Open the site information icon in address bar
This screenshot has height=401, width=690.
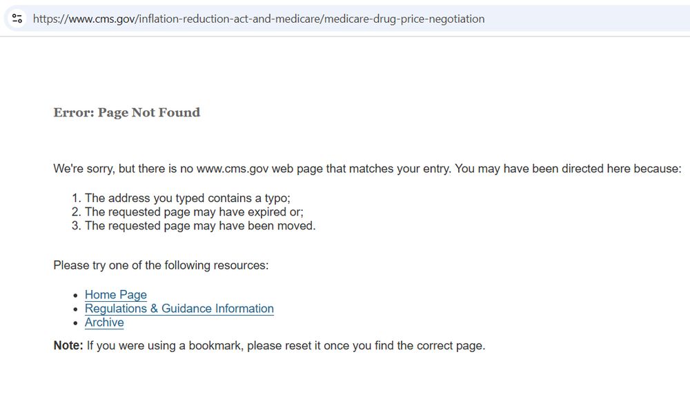click(x=17, y=19)
